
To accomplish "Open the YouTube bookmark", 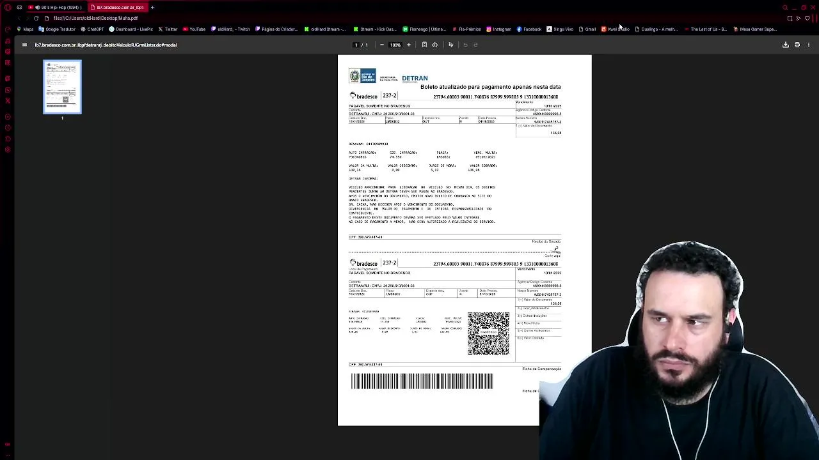I will (x=194, y=29).
